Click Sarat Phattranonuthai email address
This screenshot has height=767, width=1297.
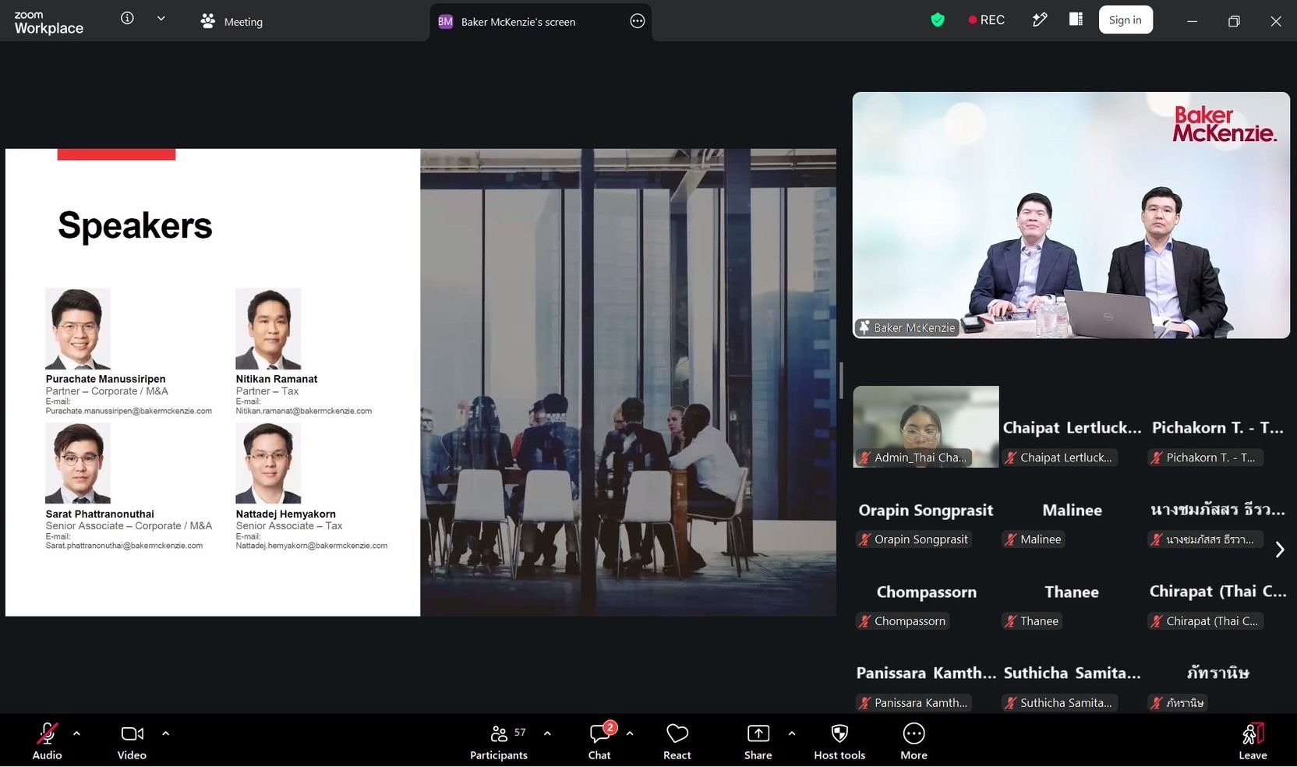[124, 546]
